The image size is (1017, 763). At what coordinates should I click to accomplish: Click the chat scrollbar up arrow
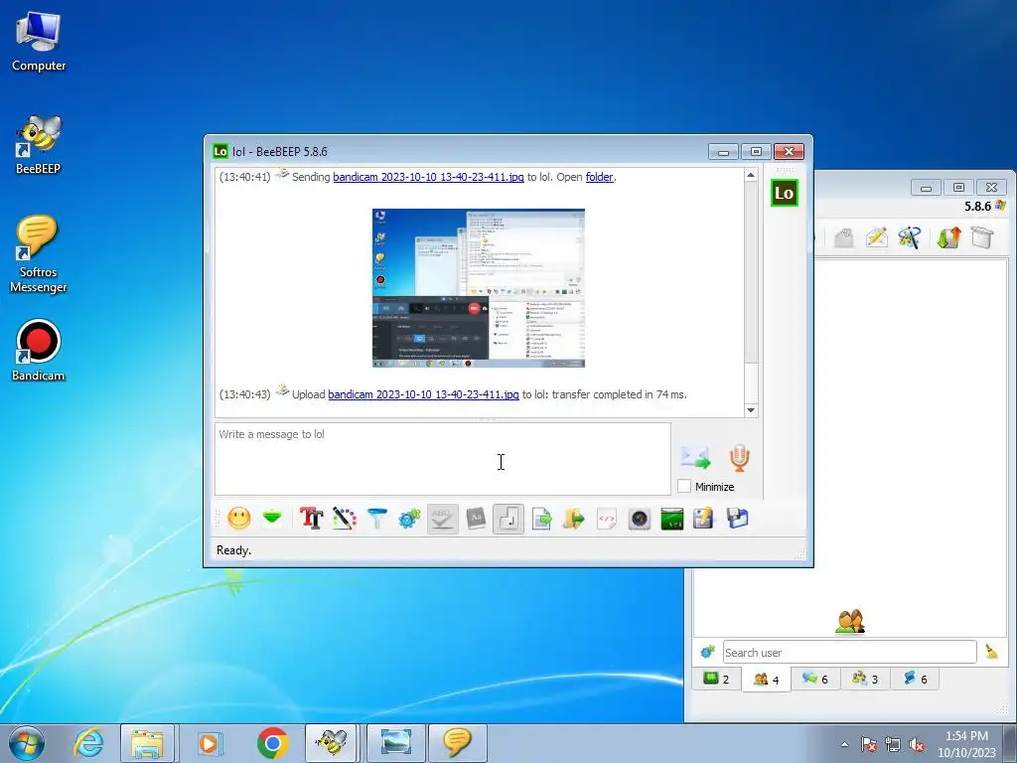pos(751,175)
